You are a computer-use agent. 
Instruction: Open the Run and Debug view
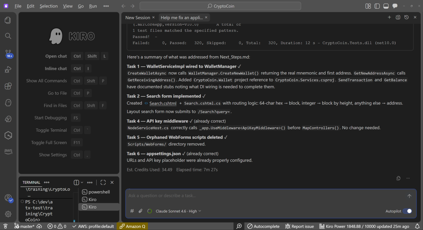[8, 69]
